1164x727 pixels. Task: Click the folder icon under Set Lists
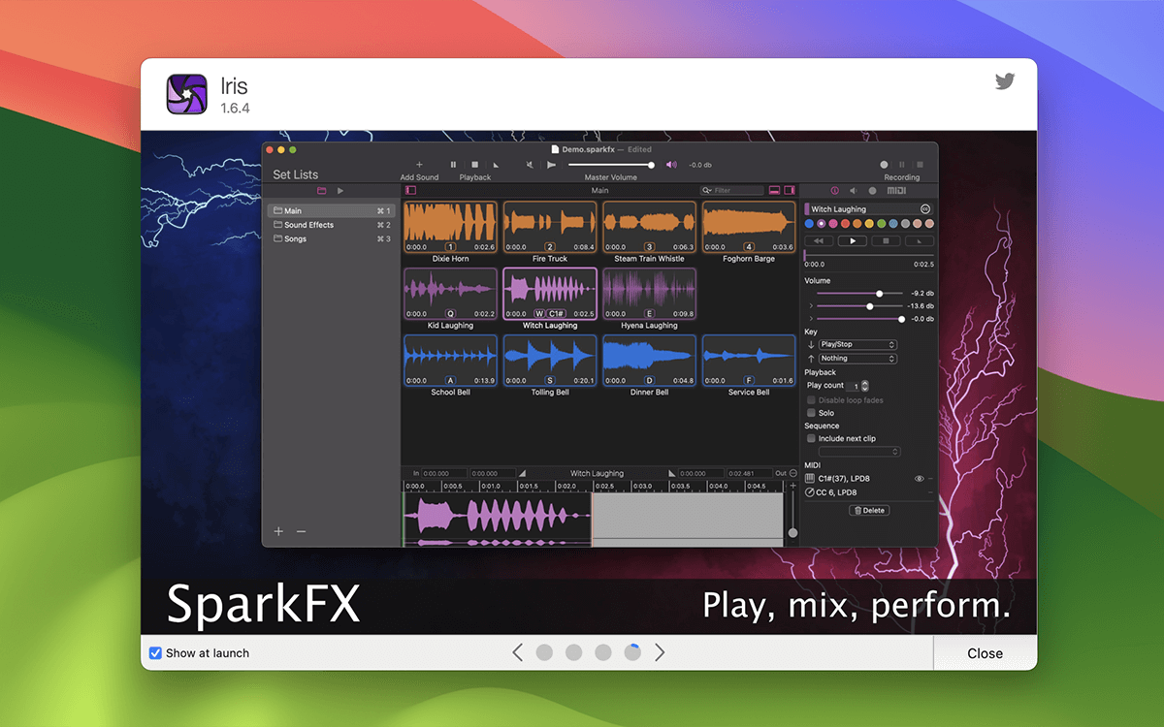[x=322, y=191]
